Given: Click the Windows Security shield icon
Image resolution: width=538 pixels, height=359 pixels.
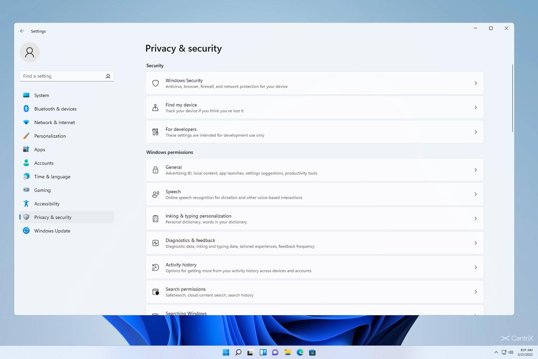Looking at the screenshot, I should click(x=155, y=83).
